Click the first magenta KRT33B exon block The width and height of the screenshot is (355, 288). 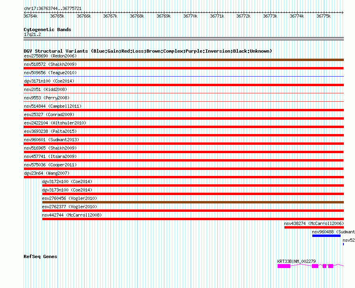point(284,266)
